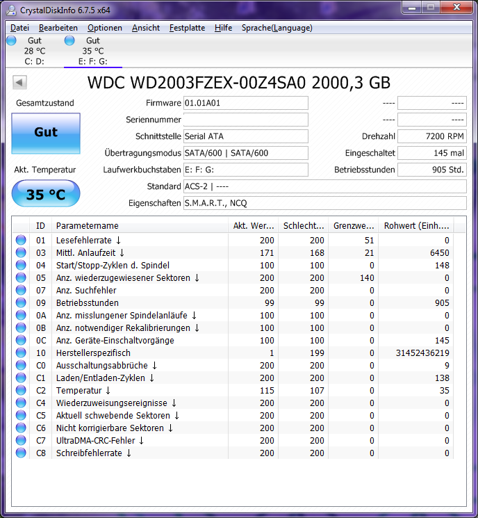Image resolution: width=478 pixels, height=518 pixels.
Task: Select the Temperatur parameter name
Action: coord(83,391)
